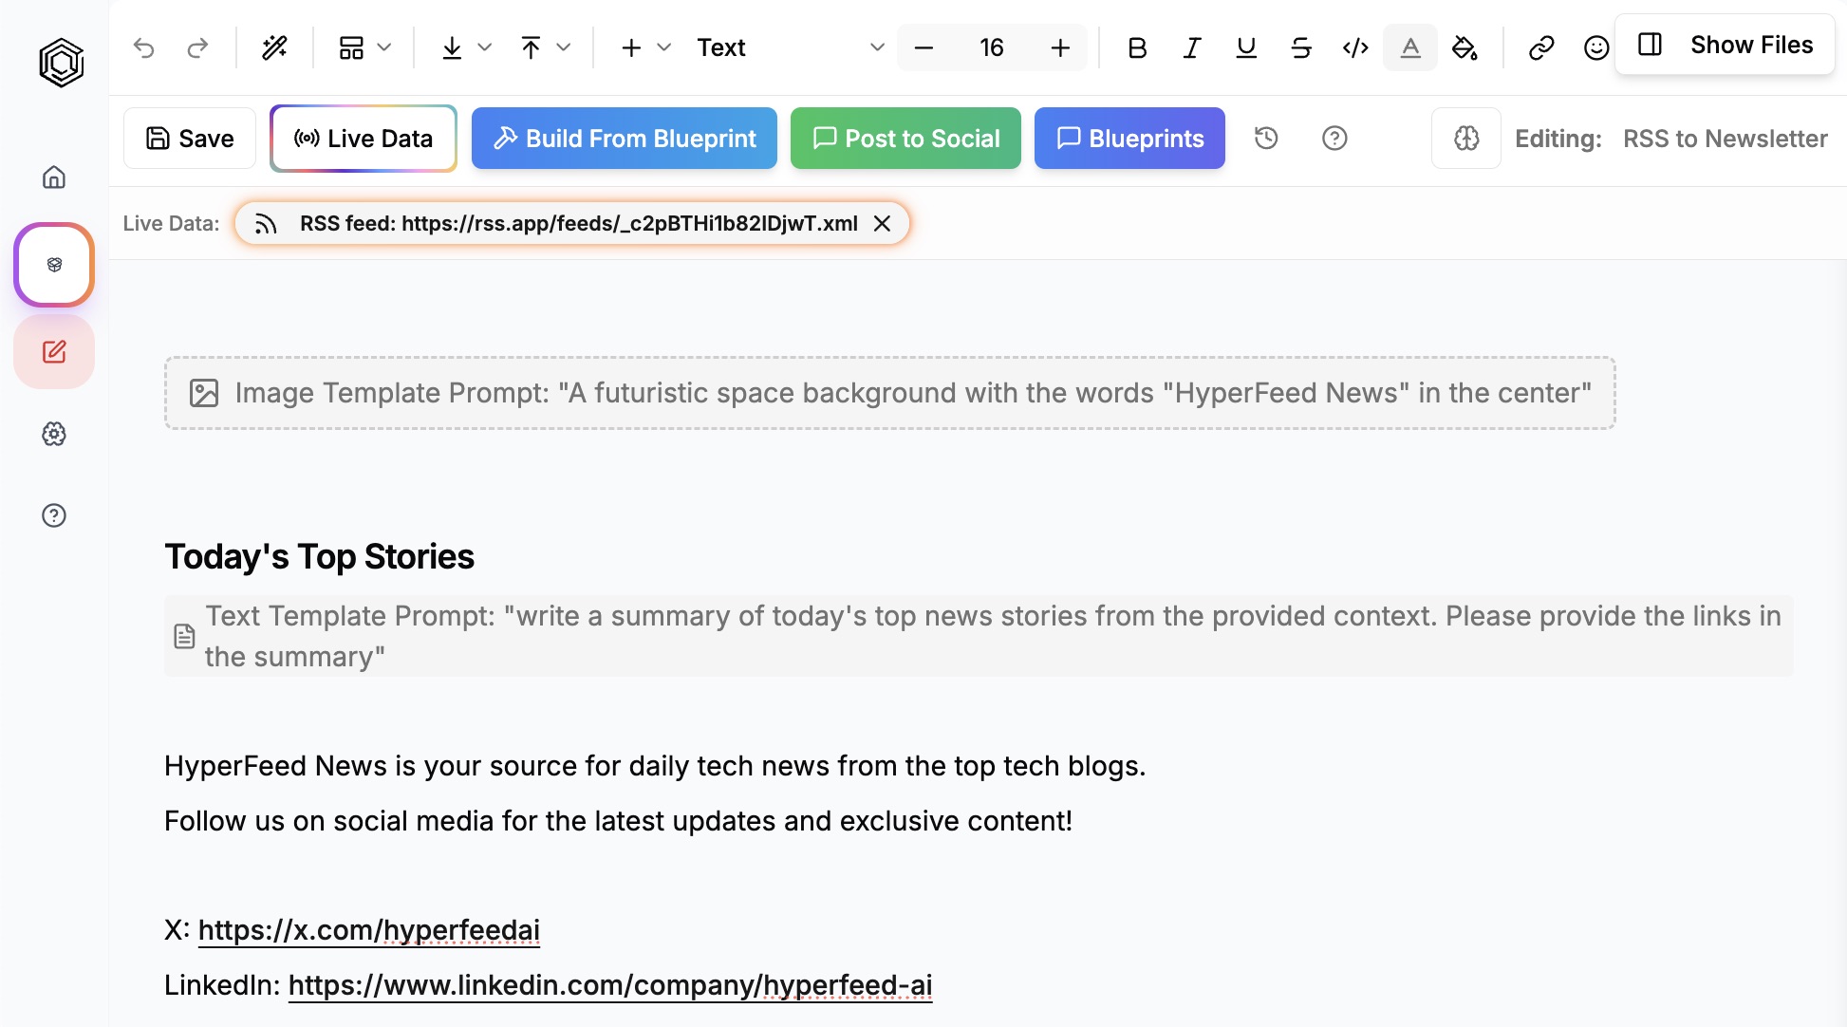Toggle strikethrough formatting
The width and height of the screenshot is (1847, 1027).
click(x=1301, y=47)
